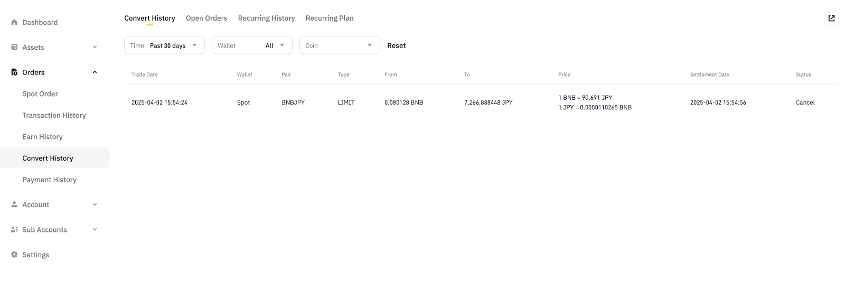
Task: Open Earn History in sidebar
Action: [x=42, y=137]
